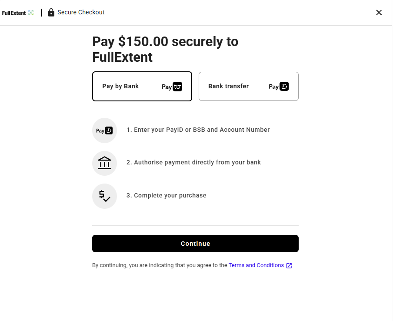This screenshot has height=321, width=393.
Task: Click the PayID logo on Bank transfer card
Action: tap(279, 87)
